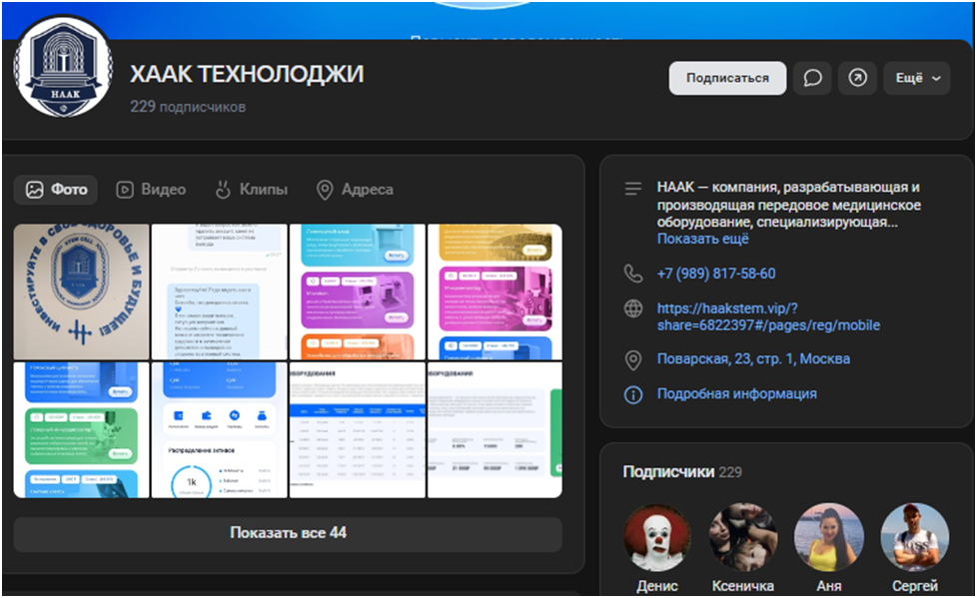Open the round stamp logo photo thumbnail

[82, 292]
